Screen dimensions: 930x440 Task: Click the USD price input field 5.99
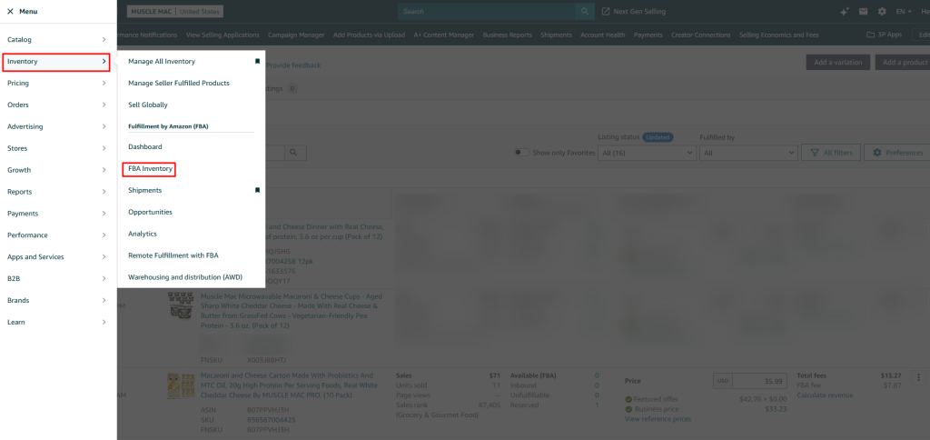pos(762,381)
